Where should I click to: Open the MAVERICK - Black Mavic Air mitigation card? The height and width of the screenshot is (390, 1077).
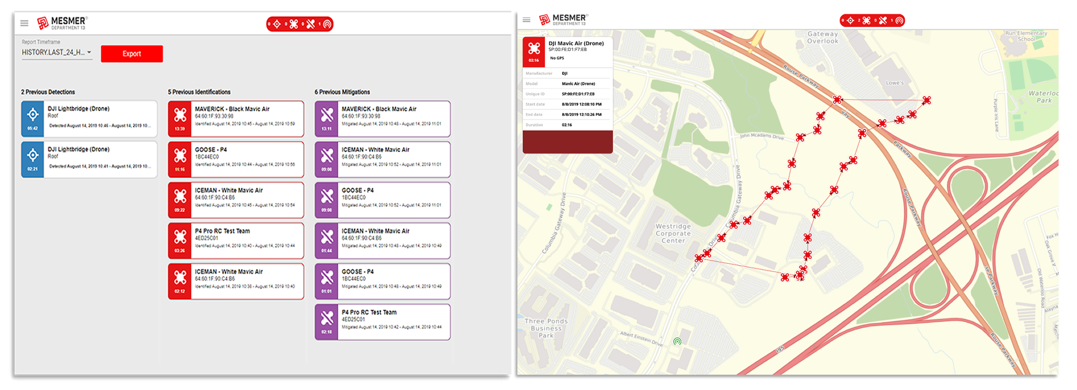pos(383,119)
